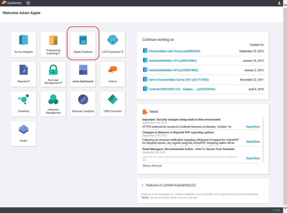Open the Digital Feedback tile

pyautogui.click(x=83, y=45)
